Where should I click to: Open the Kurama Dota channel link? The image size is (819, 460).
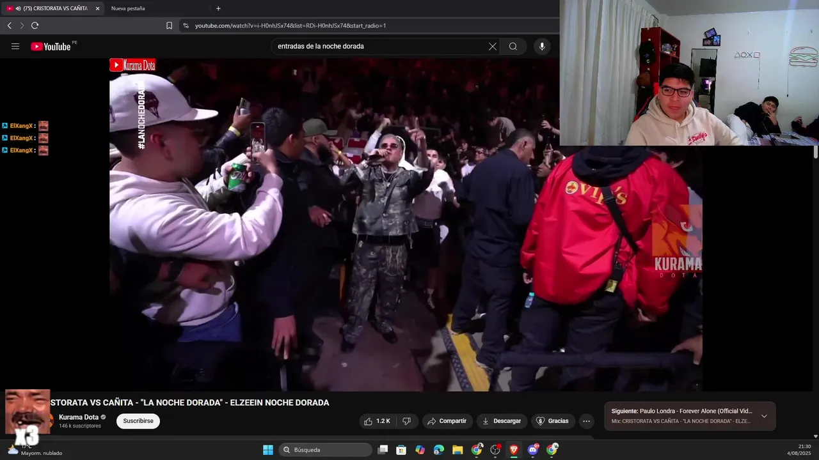(x=79, y=417)
